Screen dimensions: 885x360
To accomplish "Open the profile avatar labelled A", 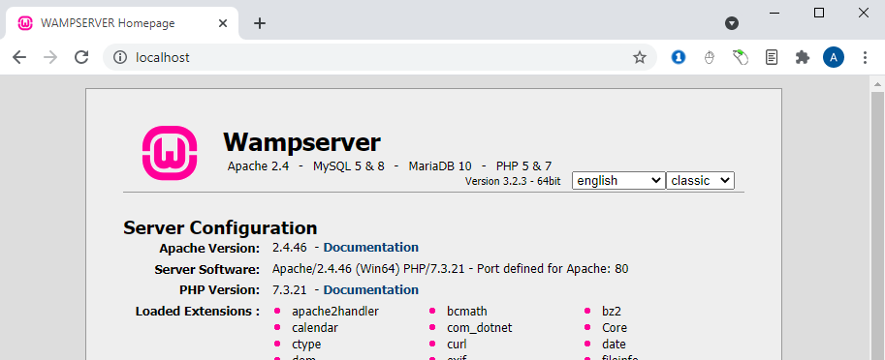I will [834, 57].
